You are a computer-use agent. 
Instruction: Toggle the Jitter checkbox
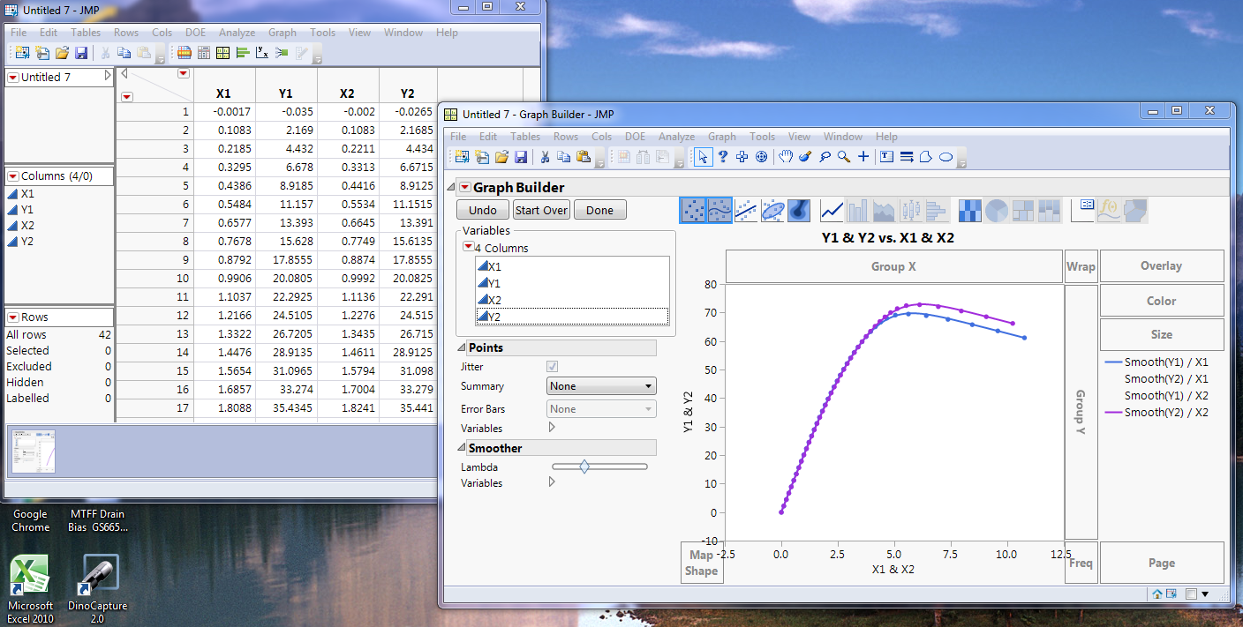(x=553, y=367)
